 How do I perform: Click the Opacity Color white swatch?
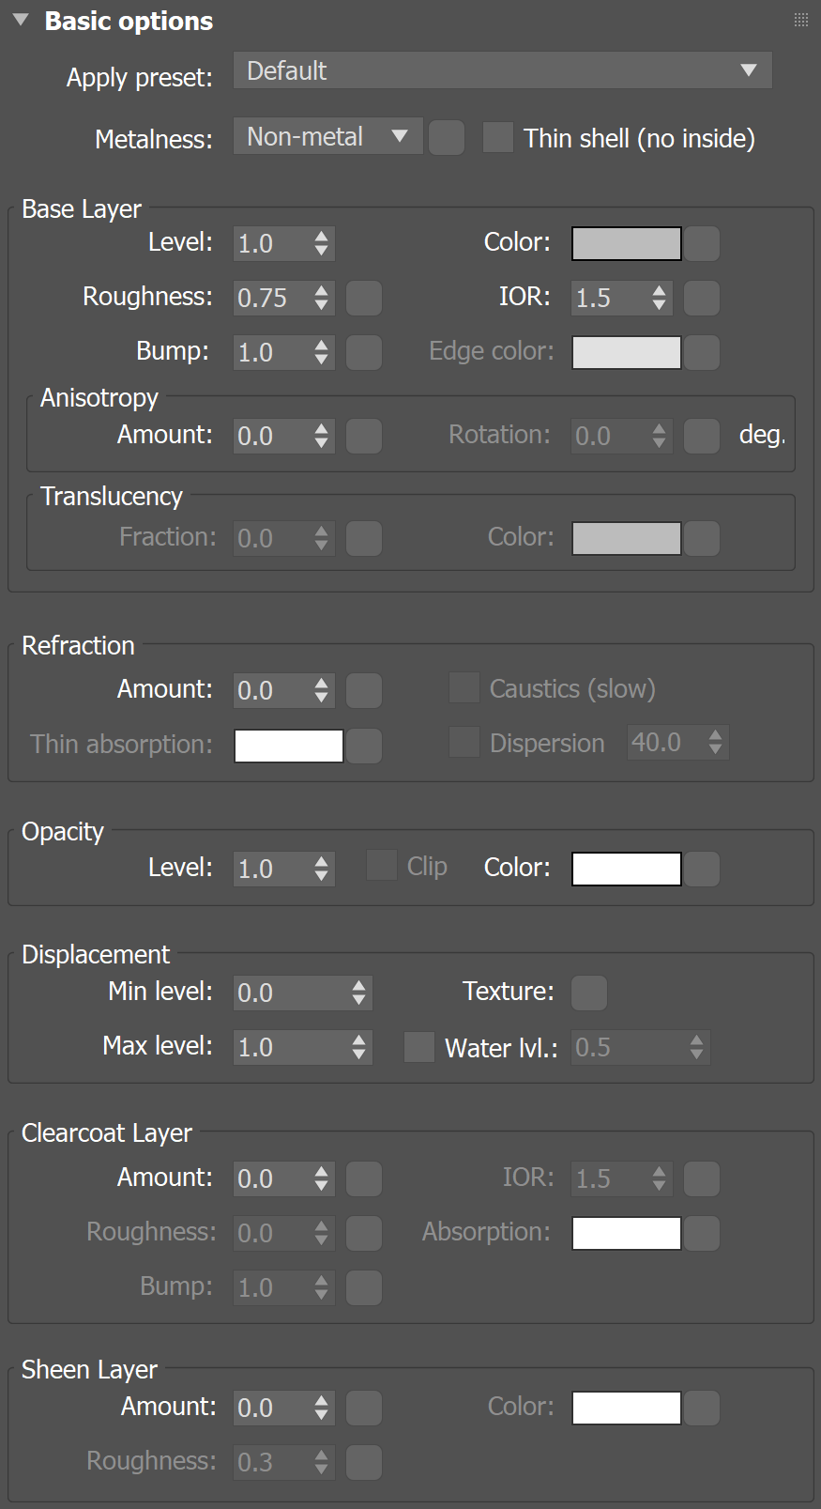point(626,869)
